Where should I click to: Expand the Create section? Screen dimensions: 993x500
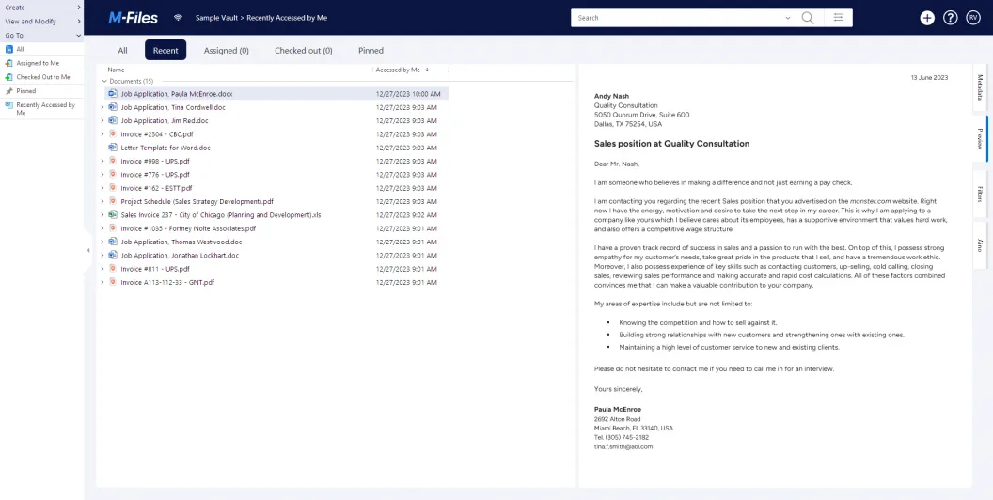point(78,8)
